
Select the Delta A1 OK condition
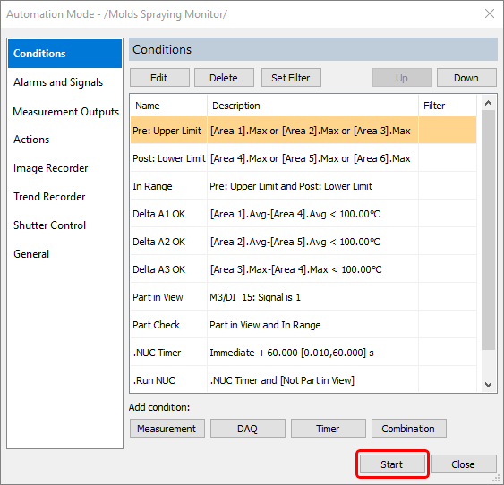303,214
